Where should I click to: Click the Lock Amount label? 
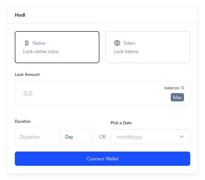(27, 74)
